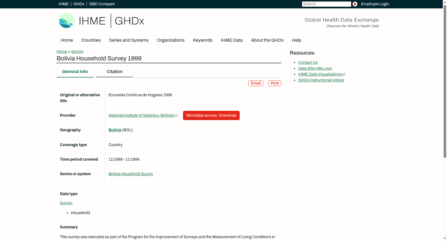Open About the GHDx menu
Image resolution: width=447 pixels, height=241 pixels.
click(x=267, y=40)
